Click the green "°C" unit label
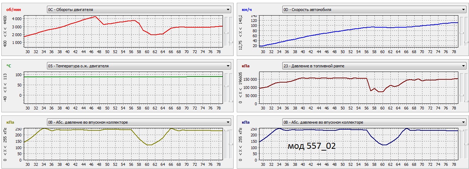Screen dimensions: 469x169 click(9, 66)
